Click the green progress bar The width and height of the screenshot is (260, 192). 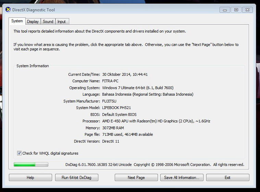(31, 165)
